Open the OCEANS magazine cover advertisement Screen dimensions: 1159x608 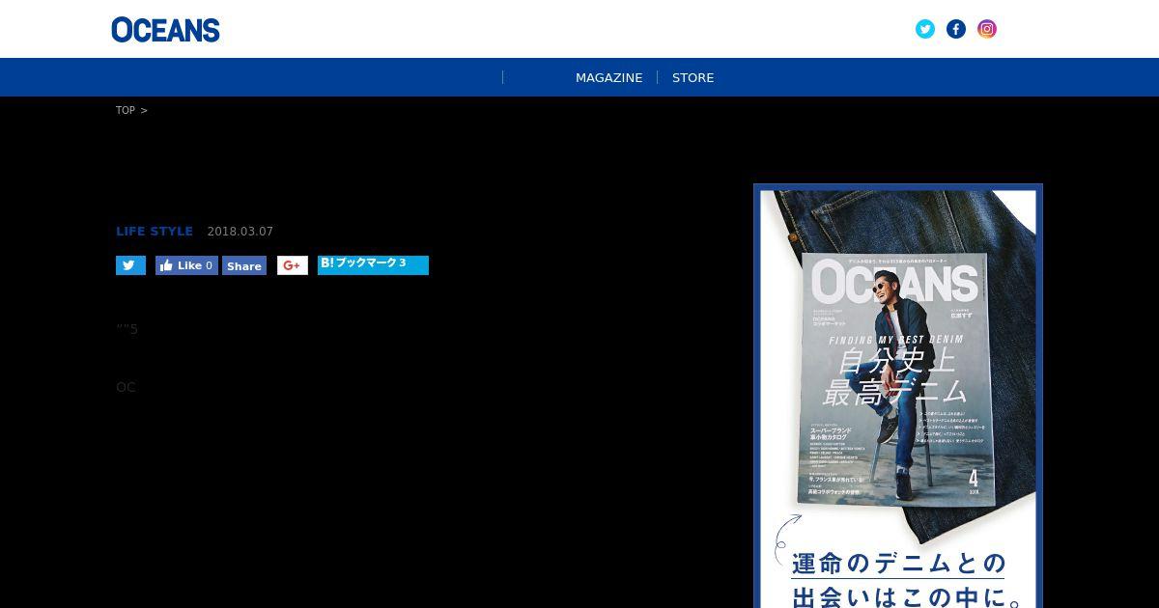[898, 396]
